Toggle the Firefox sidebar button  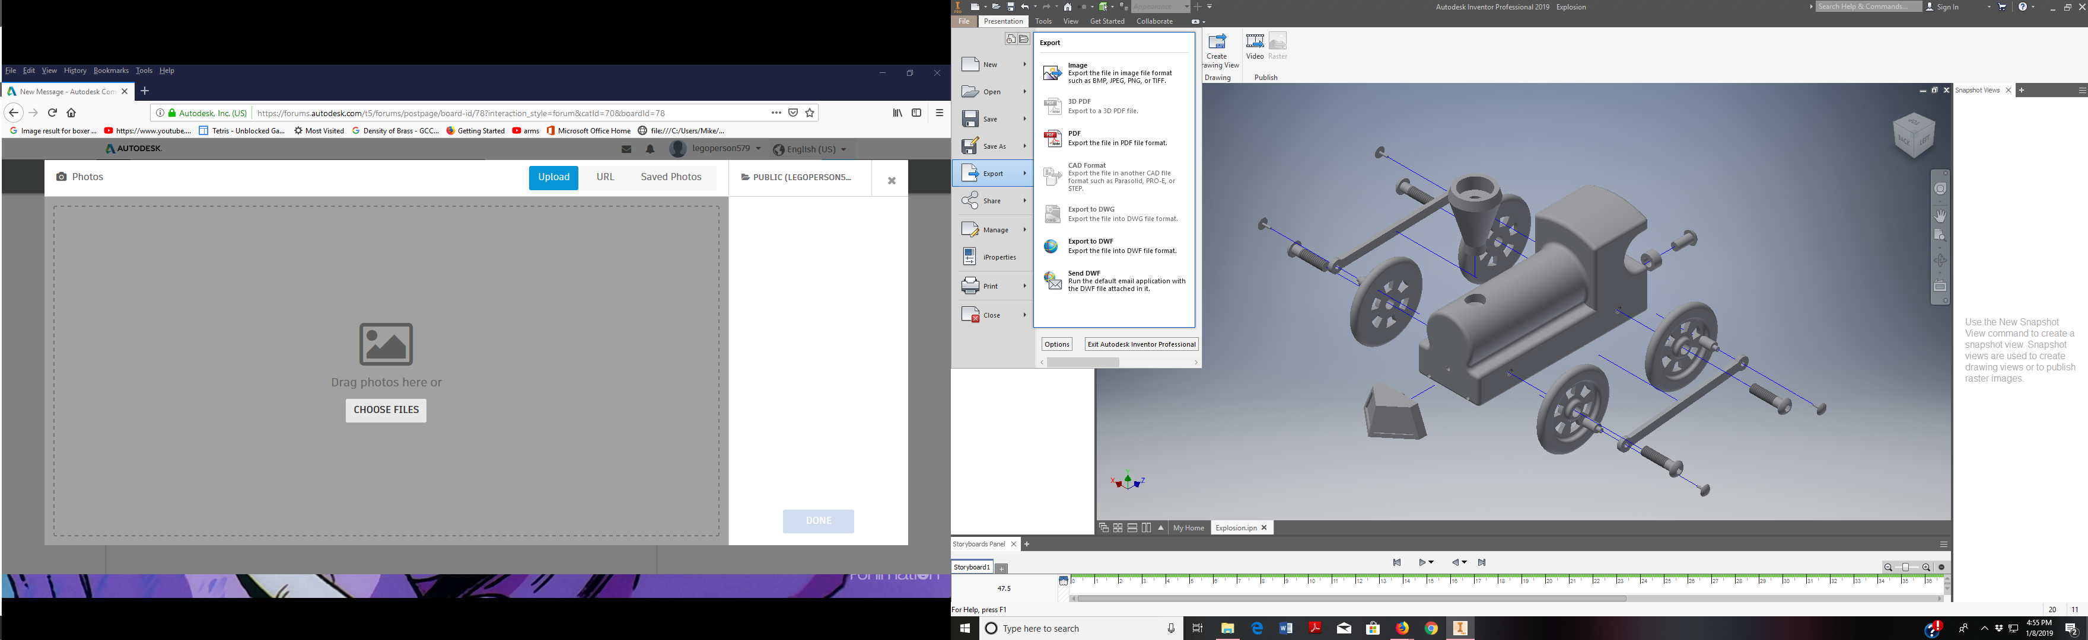(915, 113)
